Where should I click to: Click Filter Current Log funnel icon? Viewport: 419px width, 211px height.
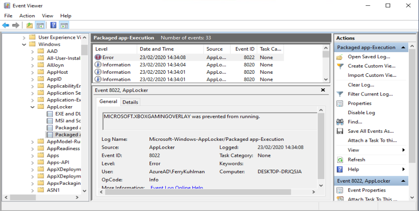pos(340,94)
